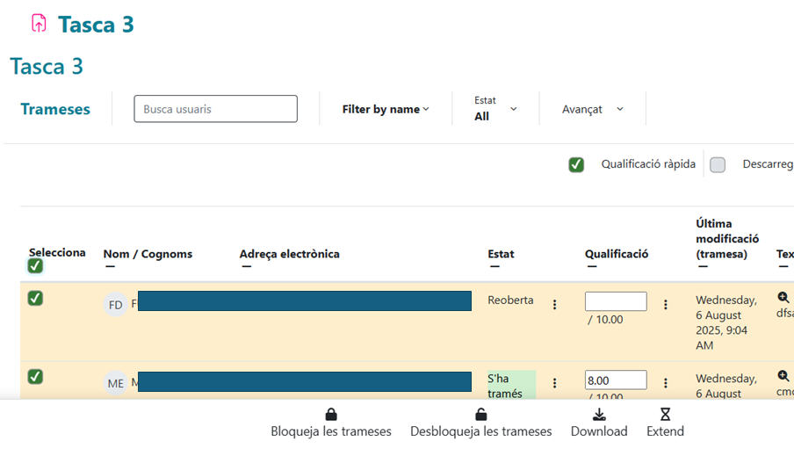Sort by the Nom / Cognoms column header
This screenshot has width=794, height=456.
pos(148,254)
